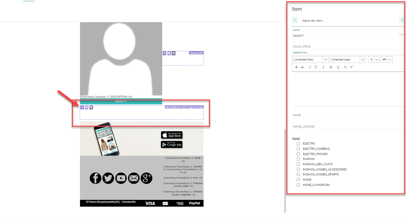Check the ELECTRO_PHONES tag

(x=298, y=154)
